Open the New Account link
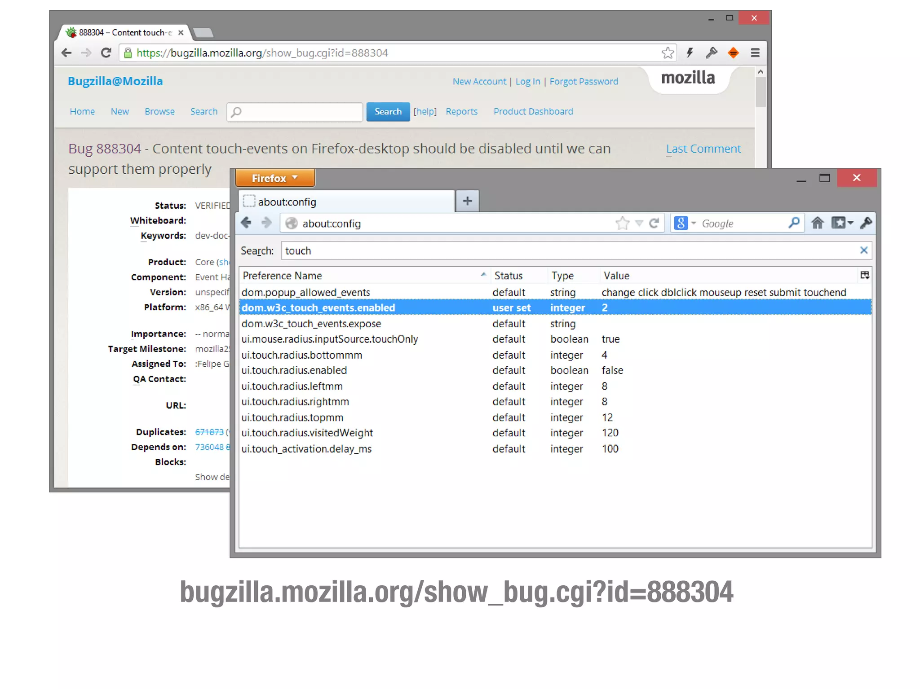920x689 pixels. pos(479,81)
